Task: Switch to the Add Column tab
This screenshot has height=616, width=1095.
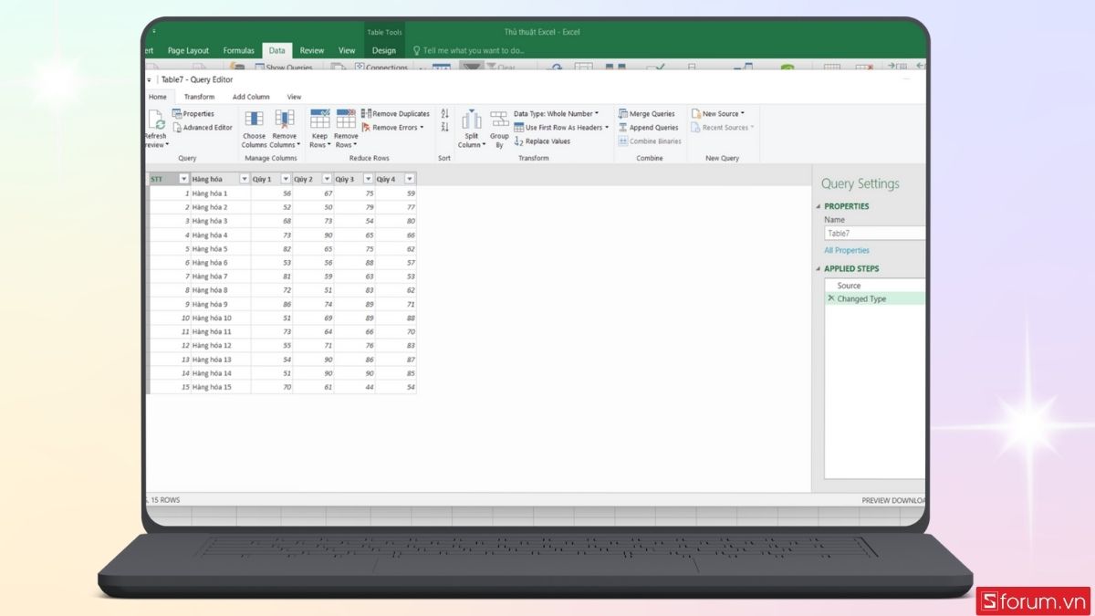Action: 251,96
